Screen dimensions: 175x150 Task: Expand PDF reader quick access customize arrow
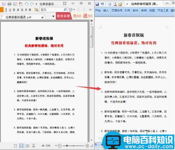tap(36, 4)
